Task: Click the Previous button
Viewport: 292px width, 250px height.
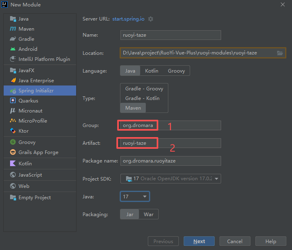Action: 163,241
